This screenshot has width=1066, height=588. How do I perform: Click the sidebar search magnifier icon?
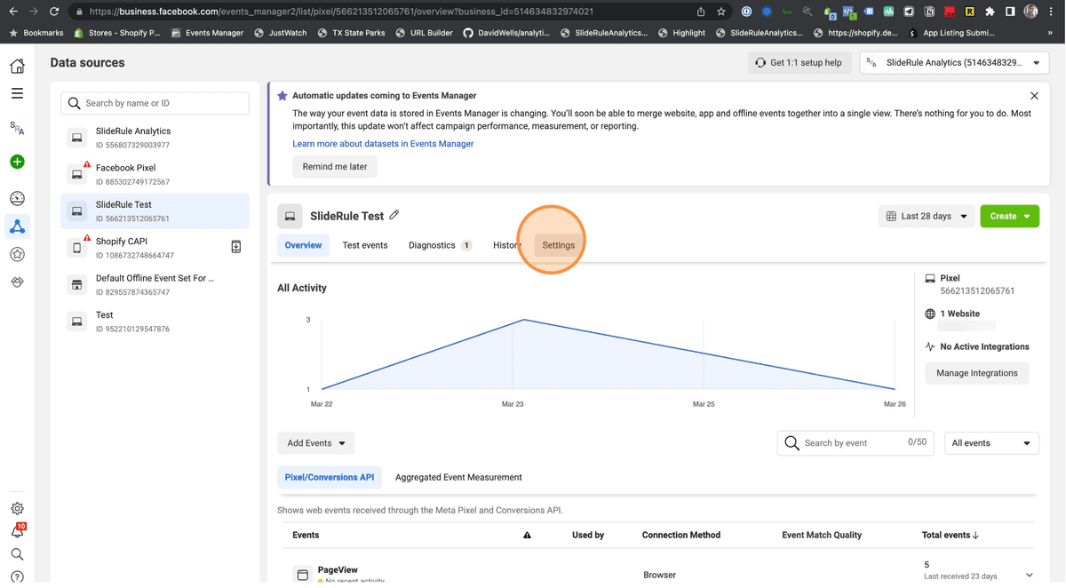[x=17, y=554]
